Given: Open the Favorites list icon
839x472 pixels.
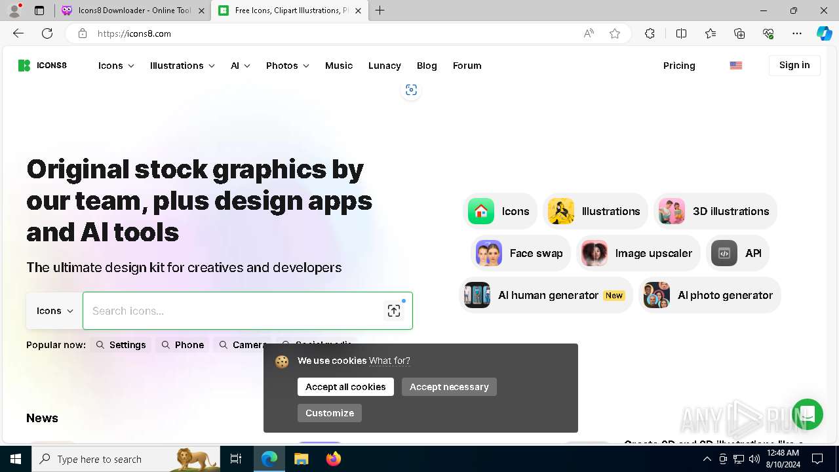Looking at the screenshot, I should (x=711, y=33).
